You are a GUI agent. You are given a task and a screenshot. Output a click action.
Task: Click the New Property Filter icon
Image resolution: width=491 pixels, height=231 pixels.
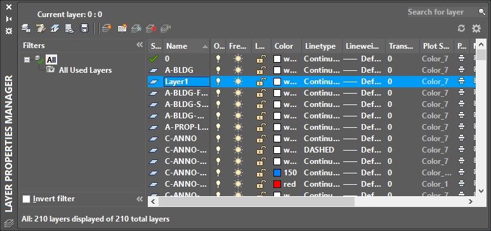25,28
